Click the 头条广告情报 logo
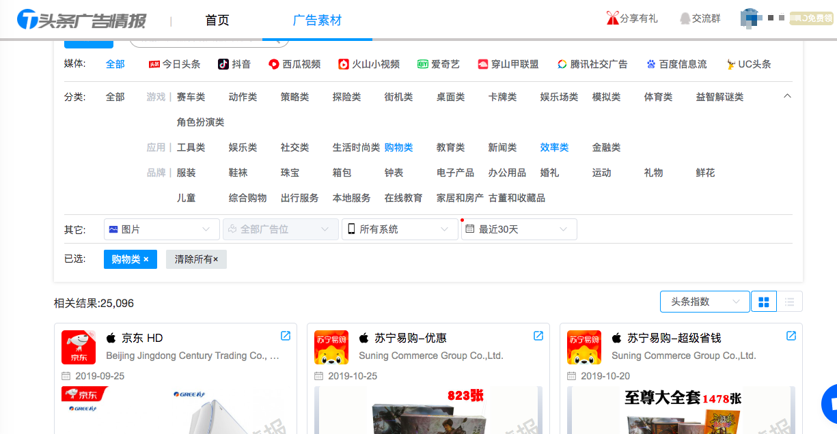 pos(81,20)
